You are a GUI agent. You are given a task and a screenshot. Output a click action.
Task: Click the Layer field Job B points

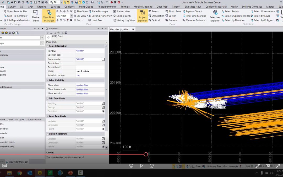[x=90, y=71]
